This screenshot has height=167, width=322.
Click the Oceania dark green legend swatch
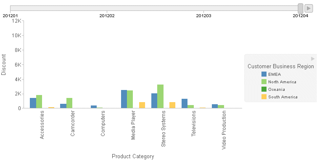click(264, 89)
